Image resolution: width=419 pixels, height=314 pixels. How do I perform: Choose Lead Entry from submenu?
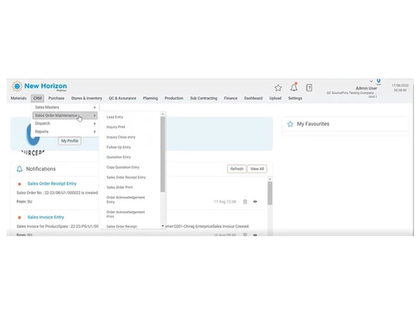pos(115,117)
